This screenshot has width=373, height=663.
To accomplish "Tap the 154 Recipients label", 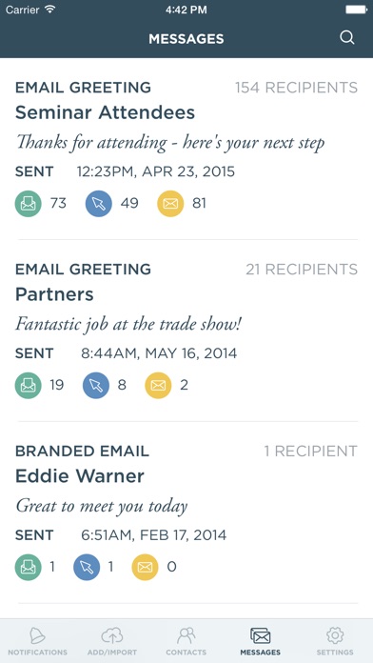I will tap(296, 88).
